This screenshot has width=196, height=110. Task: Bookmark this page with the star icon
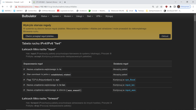coord(161,7)
